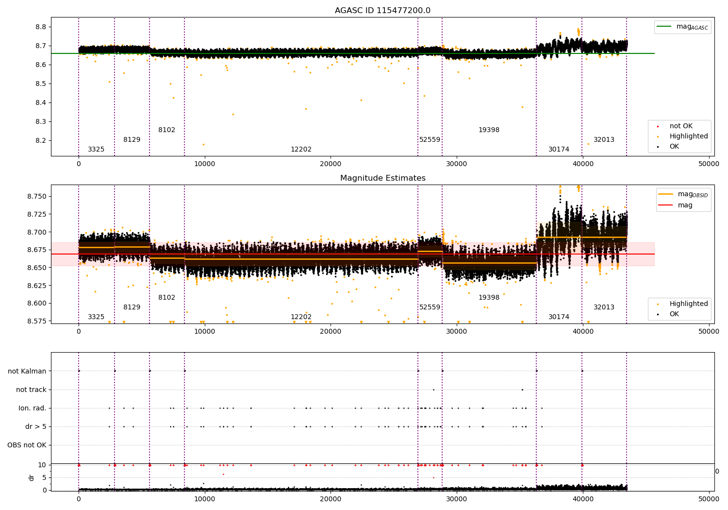Click the 5 tick on dr axis
728x510 pixels.
(x=45, y=477)
